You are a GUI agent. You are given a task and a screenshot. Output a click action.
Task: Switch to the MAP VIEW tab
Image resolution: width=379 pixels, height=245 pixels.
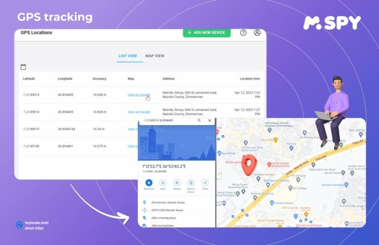pos(154,56)
